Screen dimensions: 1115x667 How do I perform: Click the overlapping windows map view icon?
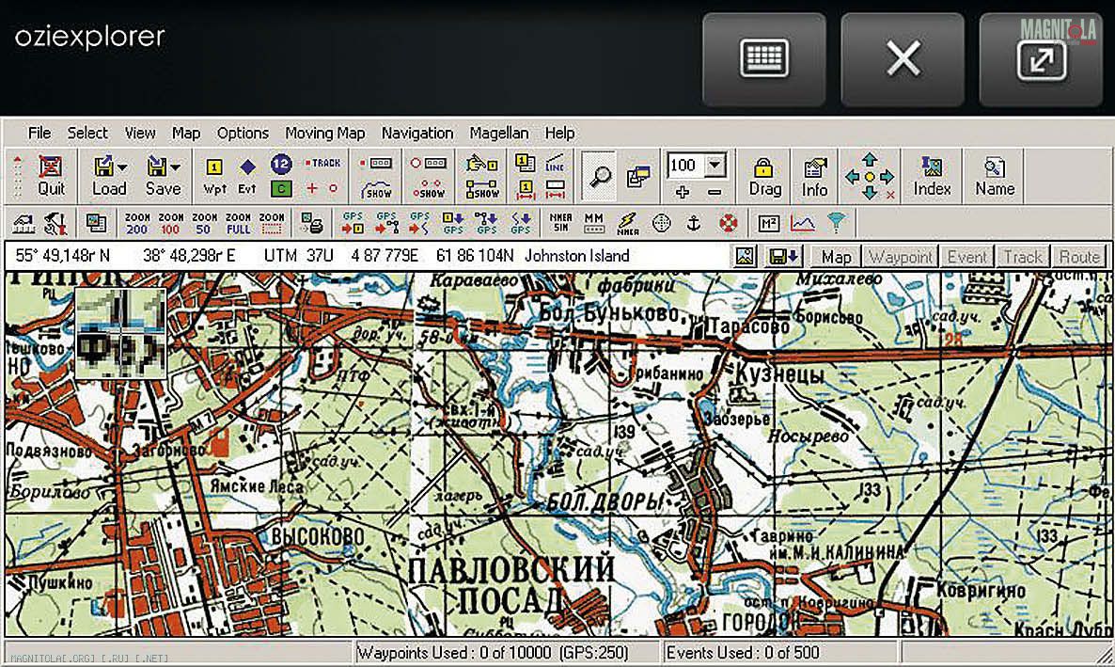click(637, 177)
